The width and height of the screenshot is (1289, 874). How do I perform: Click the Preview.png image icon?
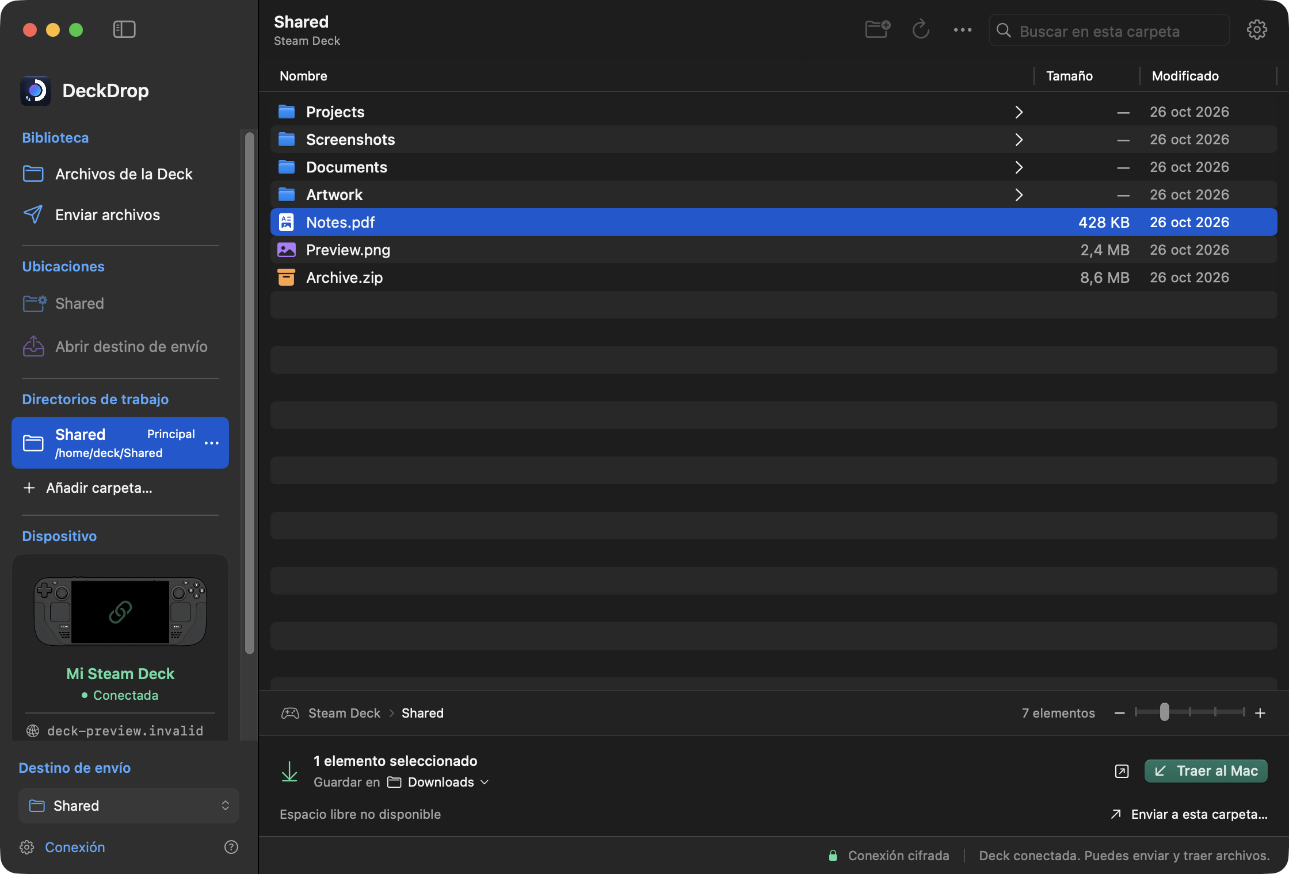point(287,250)
